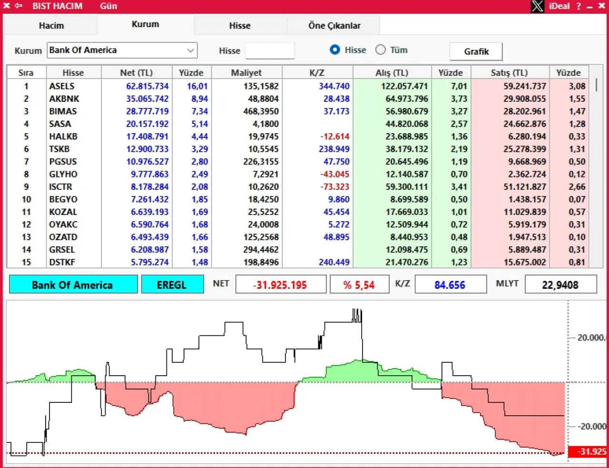Select the GLYHO row
This screenshot has height=468, width=609.
pos(298,174)
